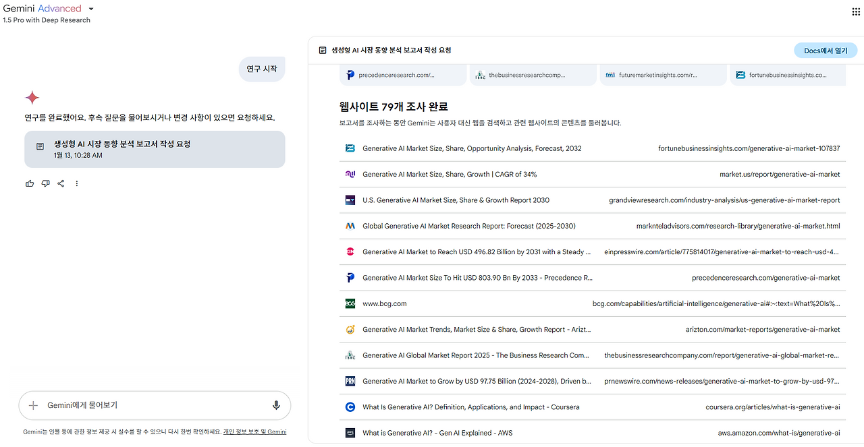Image resolution: width=864 pixels, height=447 pixels.
Task: Click the Arizton favicon
Action: coord(350,330)
